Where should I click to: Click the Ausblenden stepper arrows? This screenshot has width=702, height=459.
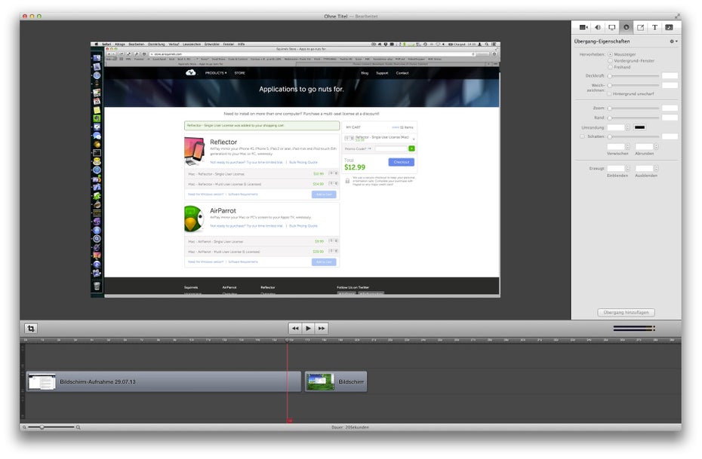pos(657,169)
